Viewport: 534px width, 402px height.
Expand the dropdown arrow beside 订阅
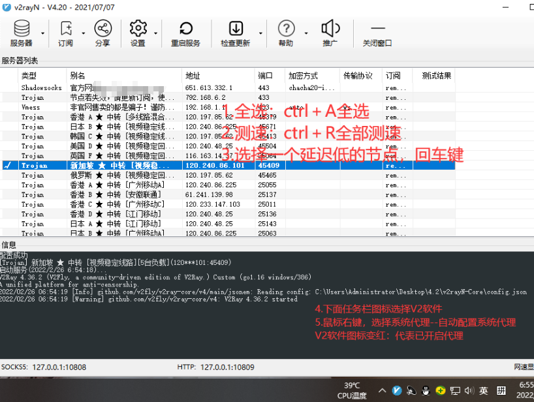pos(83,33)
